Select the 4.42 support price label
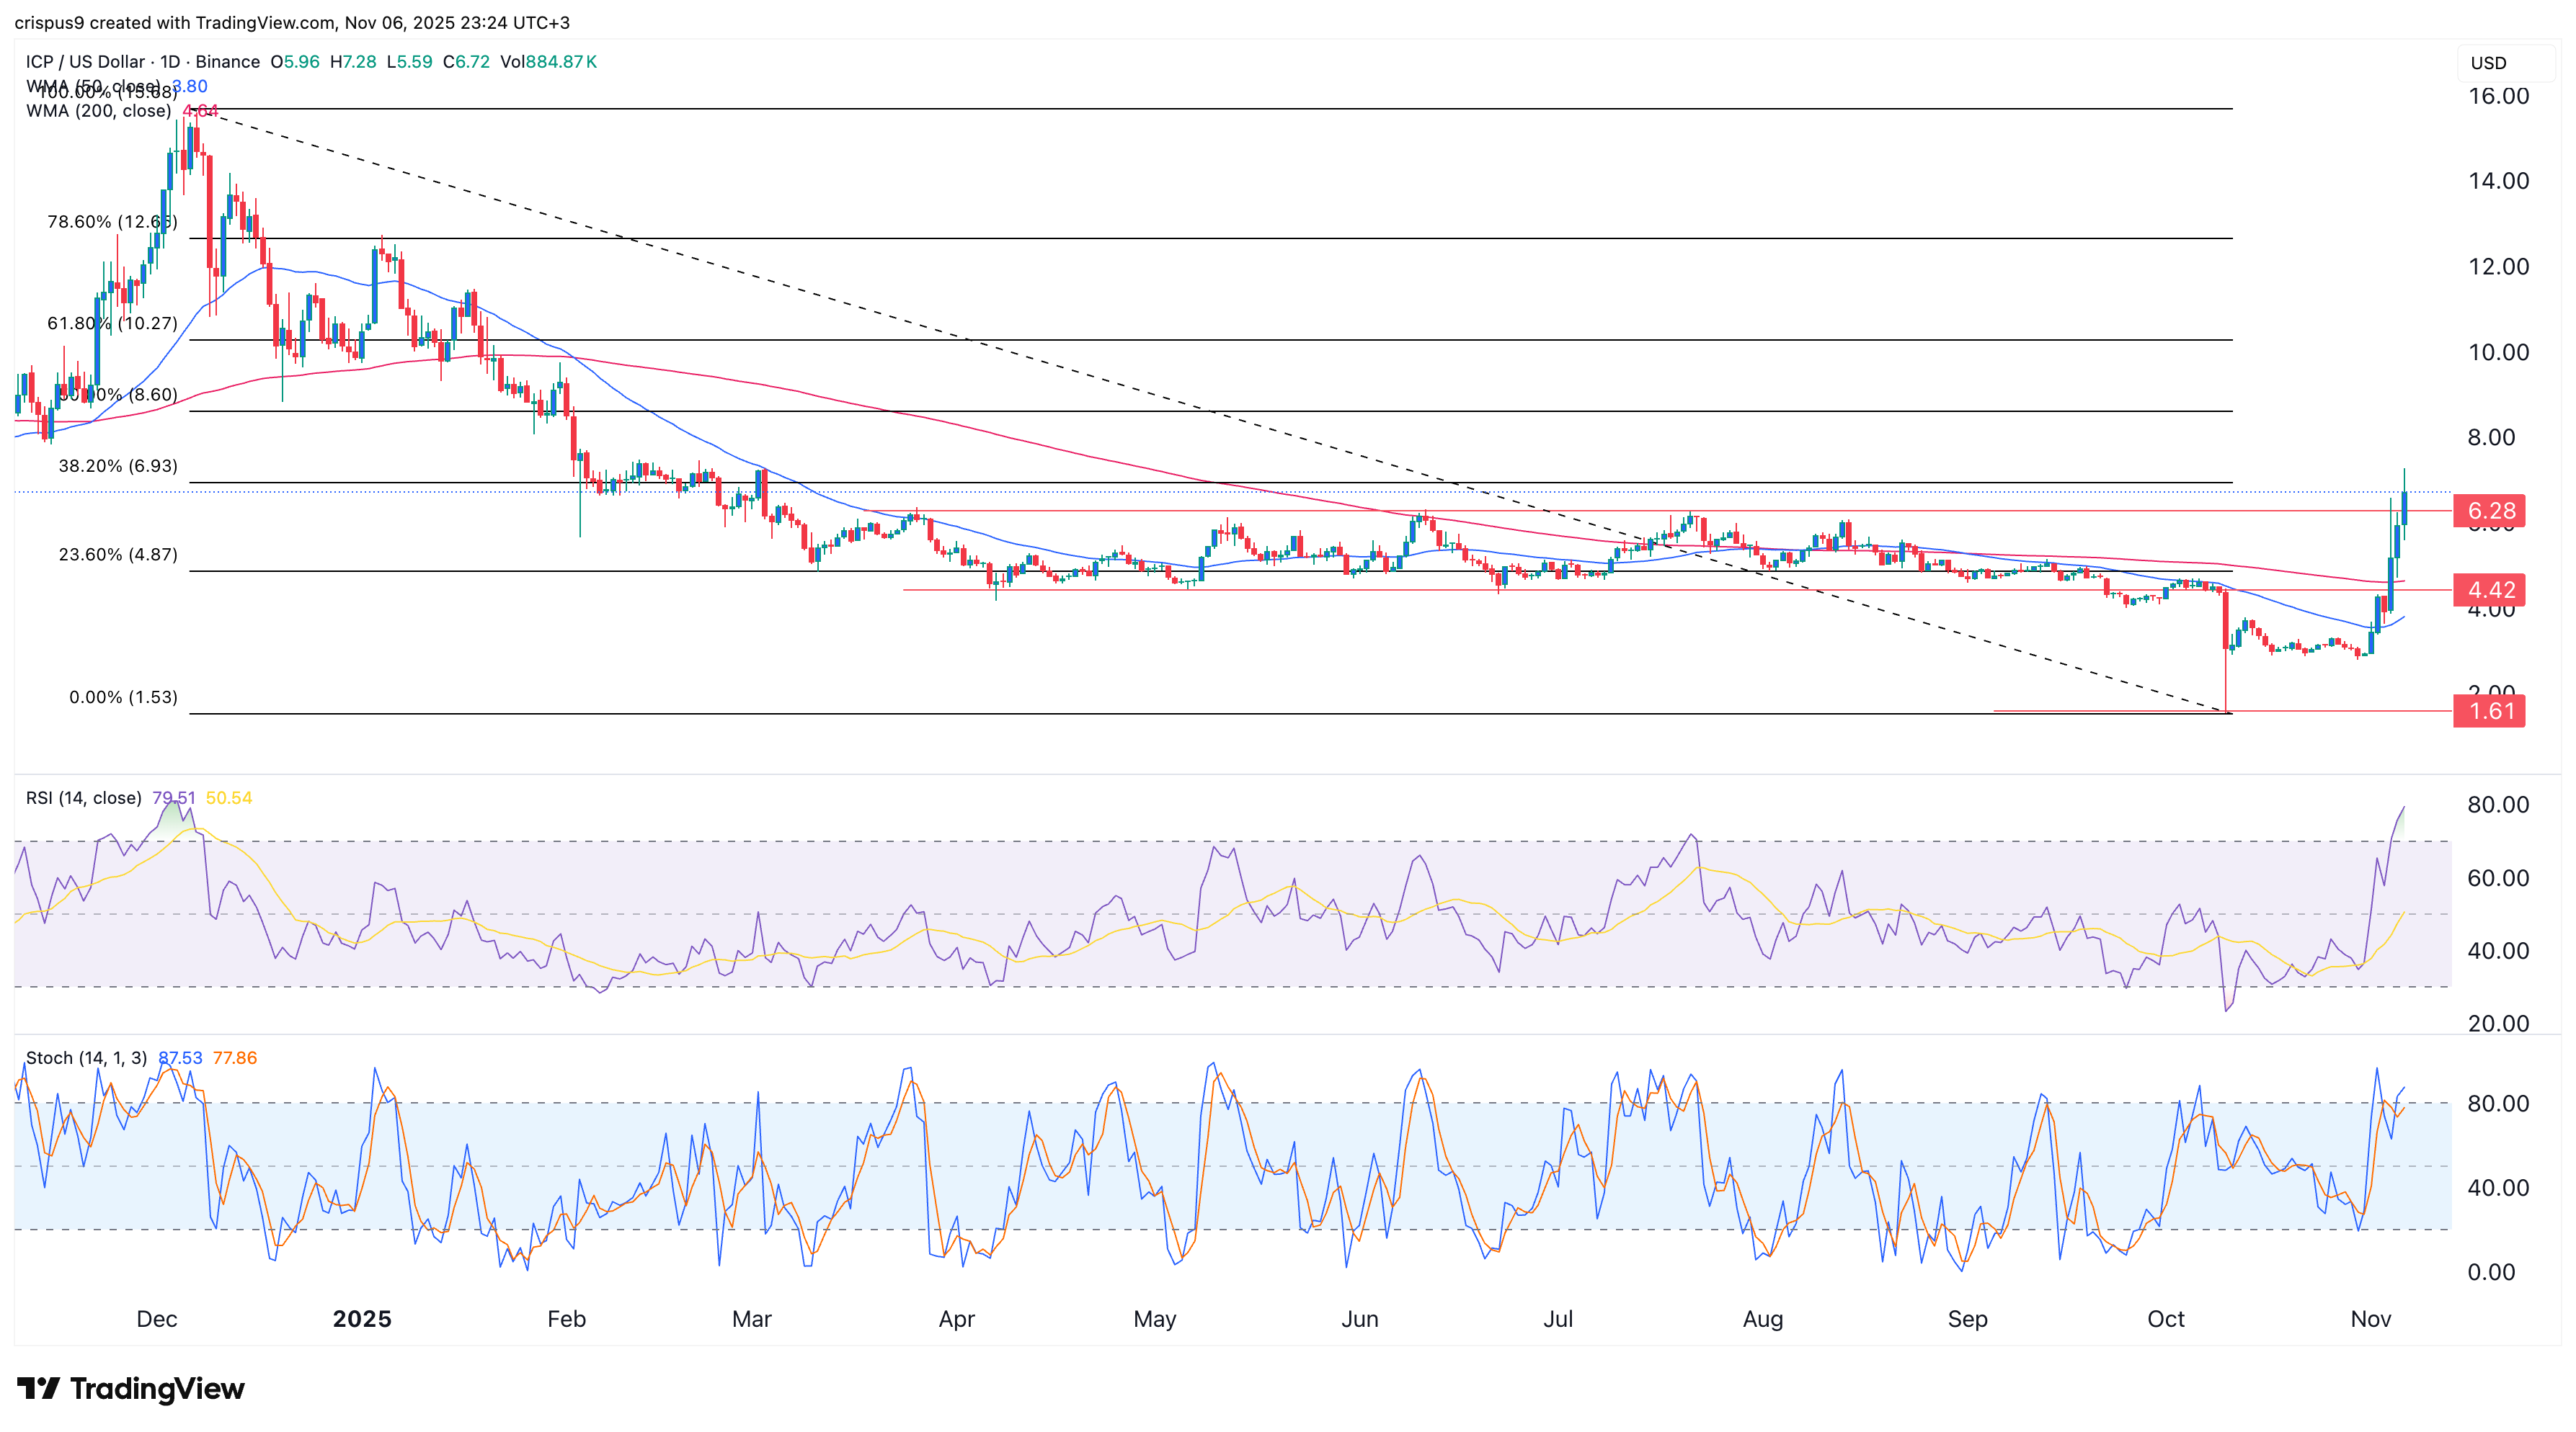This screenshot has height=1432, width=2576. [x=2489, y=591]
